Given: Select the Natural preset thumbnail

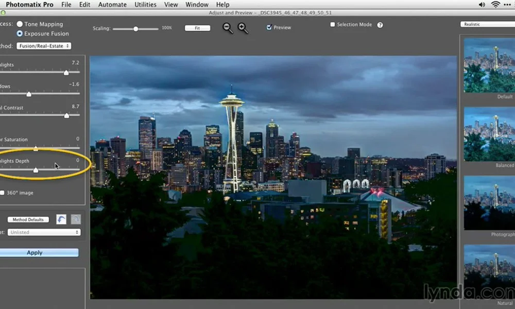Looking at the screenshot, I should coord(489,271).
